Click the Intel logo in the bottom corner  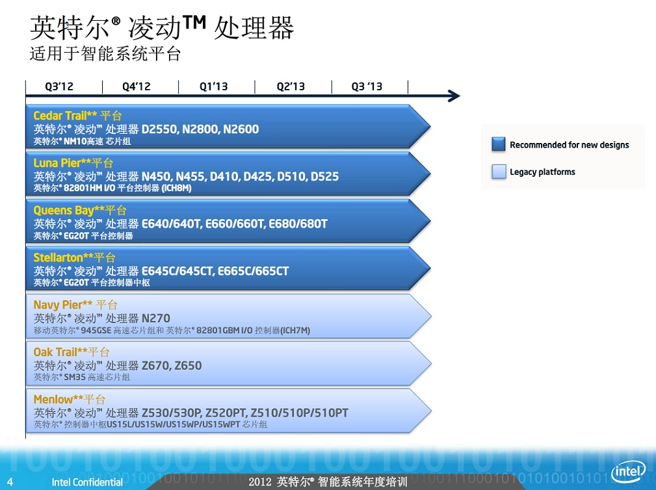628,471
